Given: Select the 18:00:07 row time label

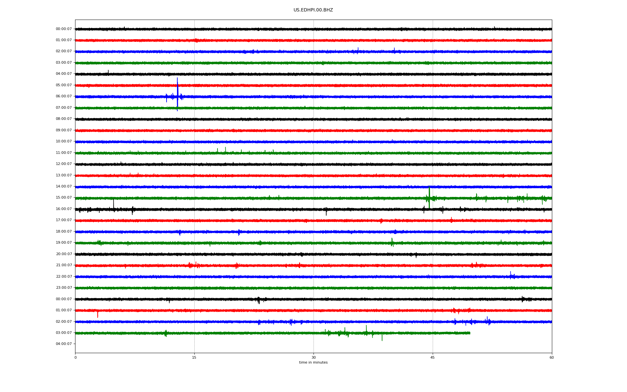Looking at the screenshot, I should pos(64,232).
